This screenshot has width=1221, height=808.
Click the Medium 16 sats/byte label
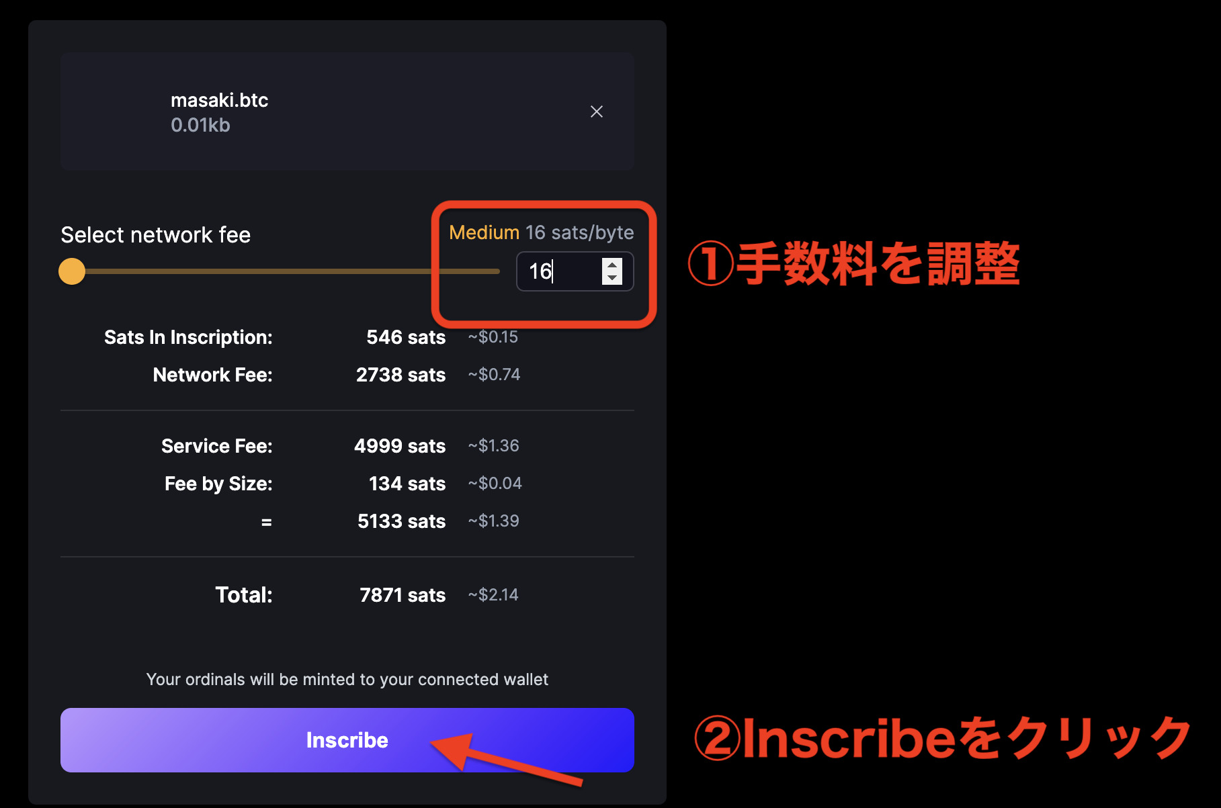(541, 232)
